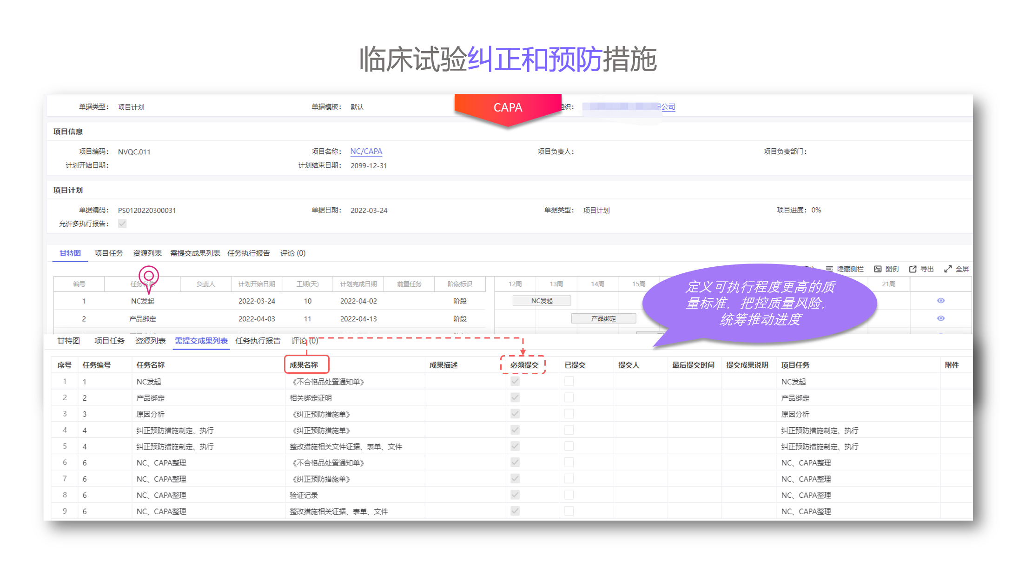Open the NC/CAPA project name link

pyautogui.click(x=366, y=151)
